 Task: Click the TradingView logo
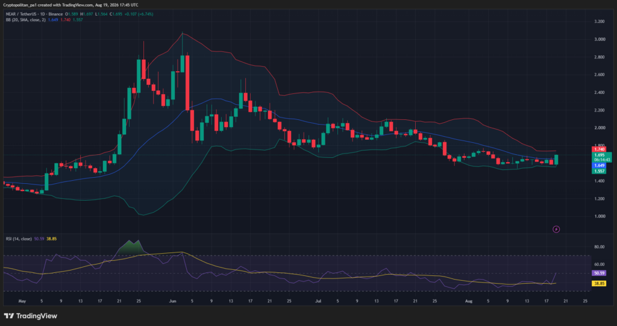coord(30,316)
